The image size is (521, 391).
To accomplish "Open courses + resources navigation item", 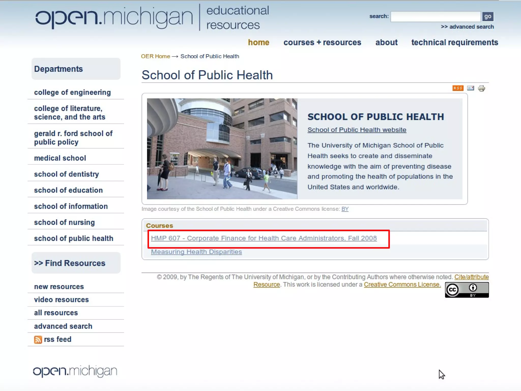I will click(322, 42).
